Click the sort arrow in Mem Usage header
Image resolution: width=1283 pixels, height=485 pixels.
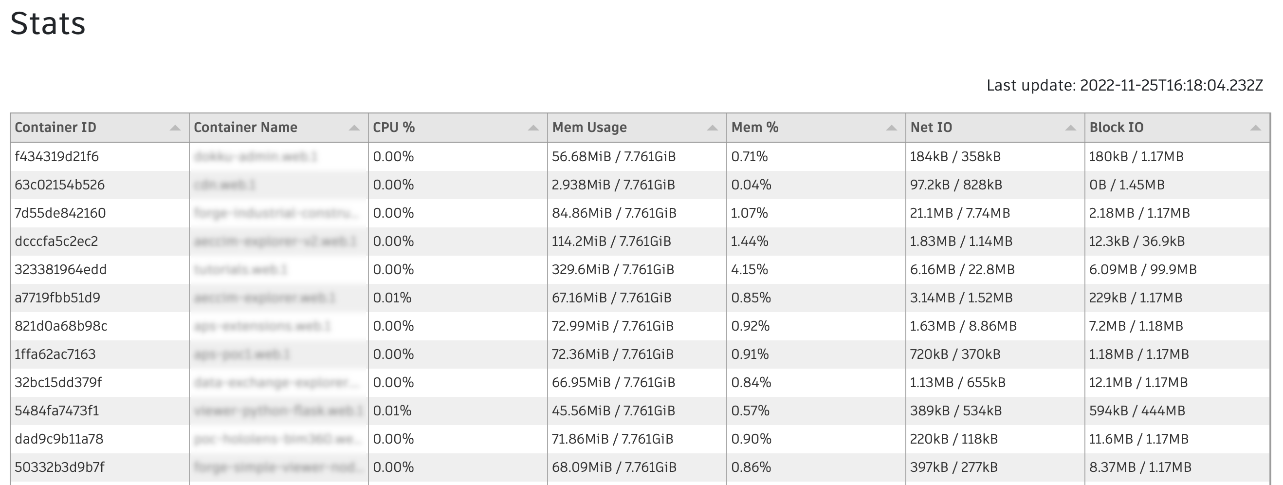tap(713, 128)
